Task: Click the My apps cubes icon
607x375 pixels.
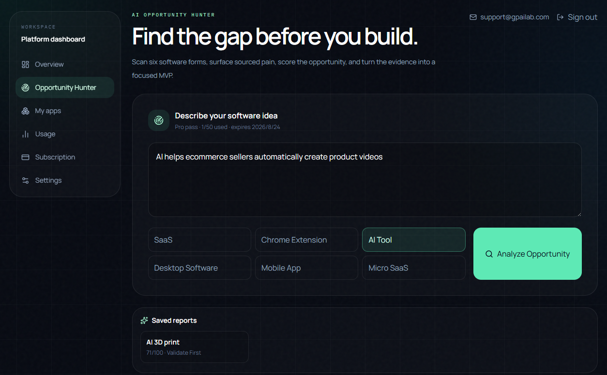Action: tap(26, 111)
